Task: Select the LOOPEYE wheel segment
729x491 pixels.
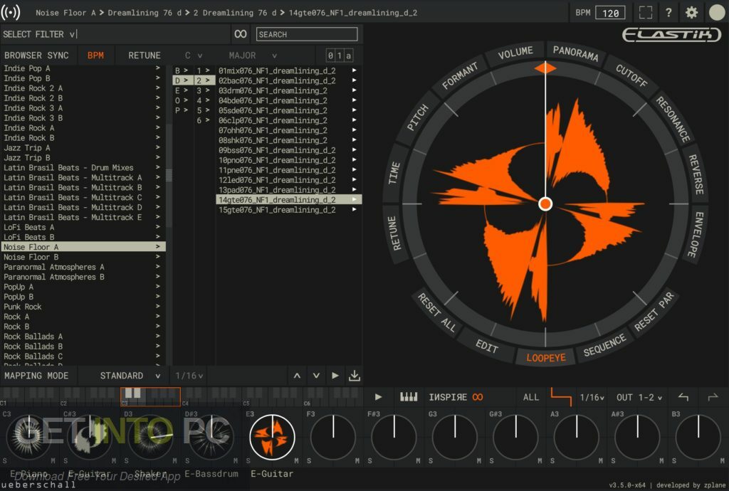Action: coord(546,358)
